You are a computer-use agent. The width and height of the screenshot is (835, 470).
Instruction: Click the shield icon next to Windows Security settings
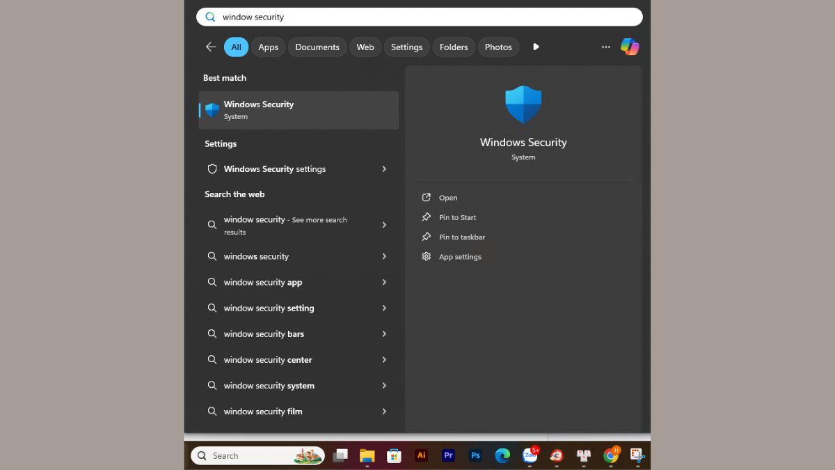coord(212,169)
